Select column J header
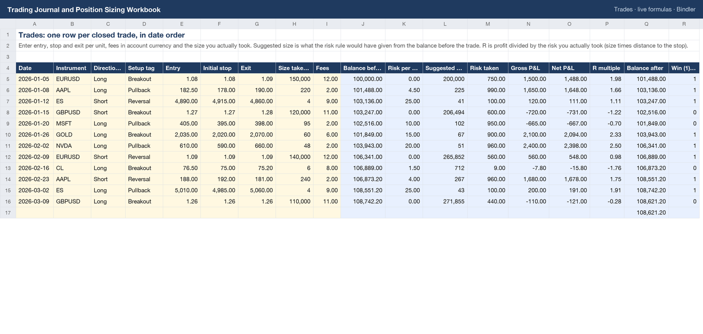Image resolution: width=703 pixels, height=334 pixels. [x=363, y=24]
